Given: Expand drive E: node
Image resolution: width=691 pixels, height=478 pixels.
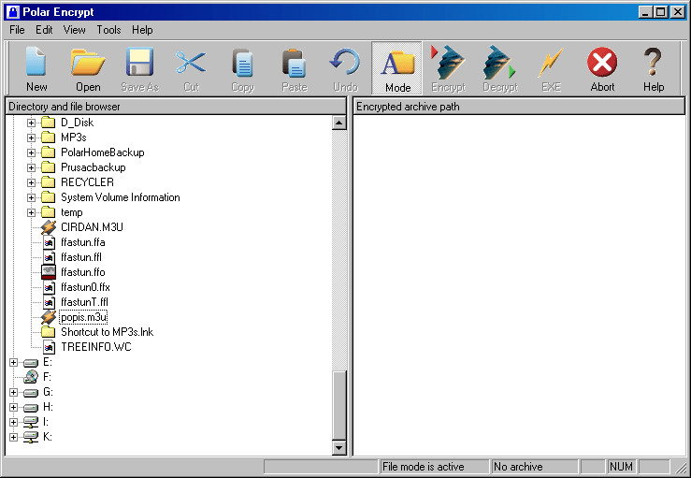Looking at the screenshot, I should (x=14, y=362).
